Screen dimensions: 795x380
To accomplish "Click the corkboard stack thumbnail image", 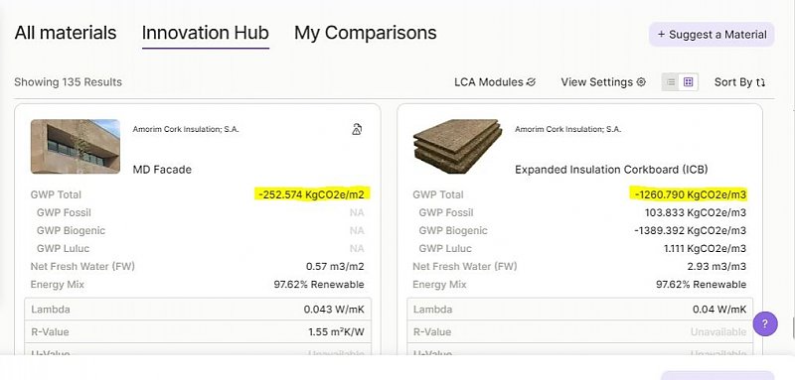I will click(457, 146).
